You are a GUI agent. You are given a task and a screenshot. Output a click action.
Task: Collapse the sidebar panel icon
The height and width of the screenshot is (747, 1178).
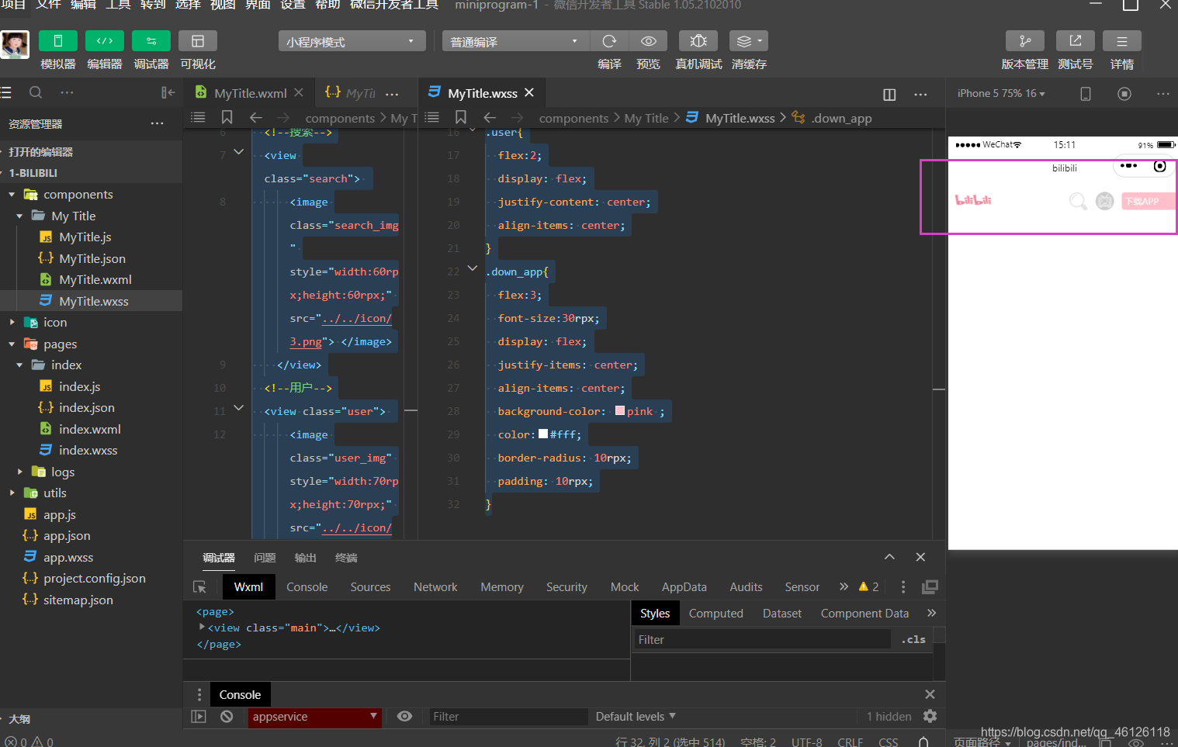(168, 92)
